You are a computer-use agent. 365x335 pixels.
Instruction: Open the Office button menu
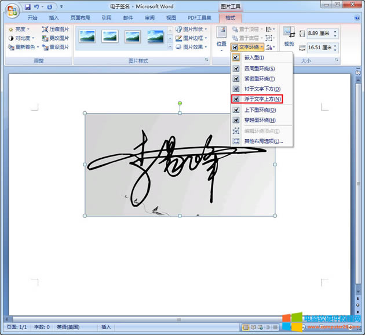click(x=12, y=10)
